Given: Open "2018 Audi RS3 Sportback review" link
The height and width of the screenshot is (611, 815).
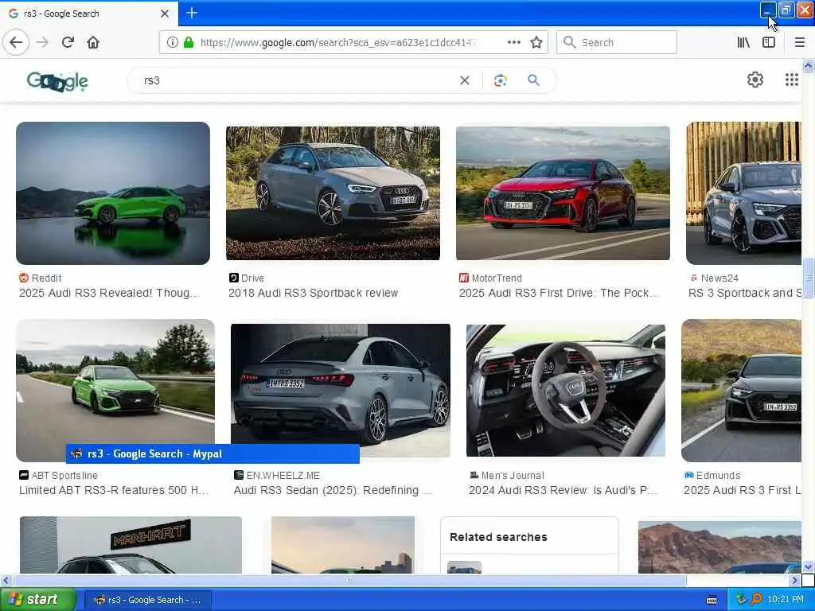Looking at the screenshot, I should tap(314, 293).
